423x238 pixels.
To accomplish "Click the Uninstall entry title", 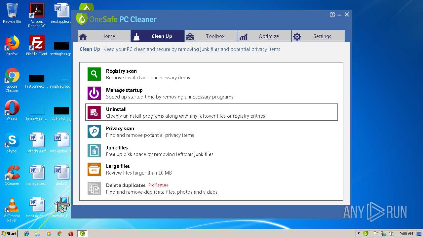I will point(116,109).
